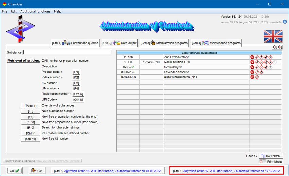Select alkali fluorosilicates (Na) name cell
The width and height of the screenshot is (289, 176).
206,77
